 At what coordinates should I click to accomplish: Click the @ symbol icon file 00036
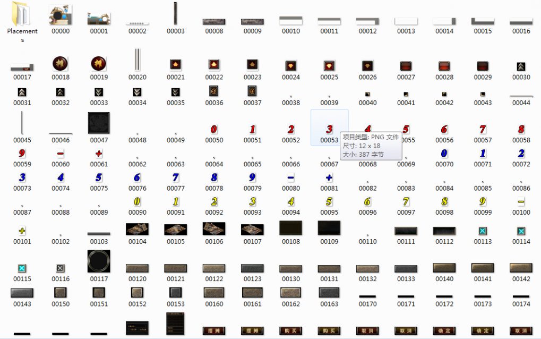(214, 91)
